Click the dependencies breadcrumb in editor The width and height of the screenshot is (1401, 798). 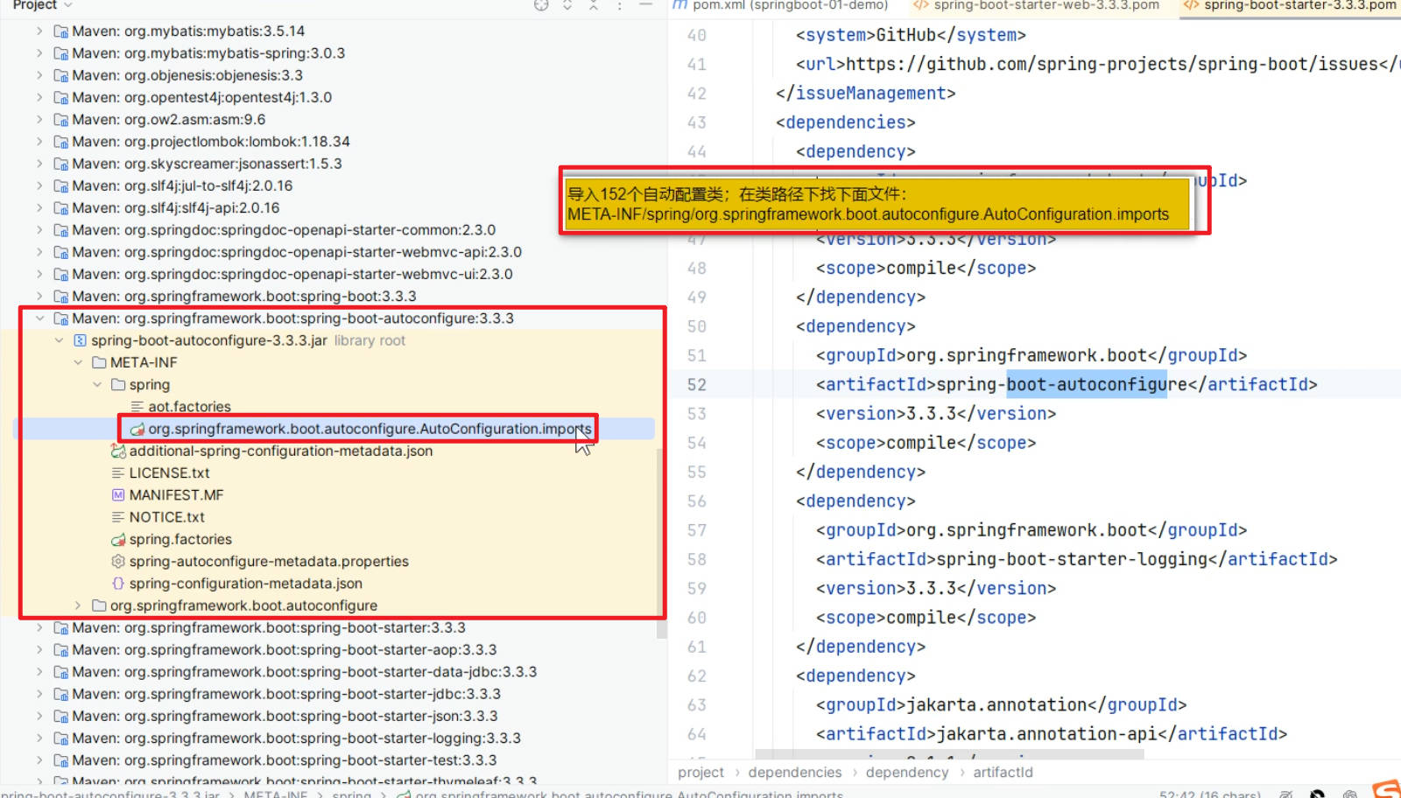794,773
